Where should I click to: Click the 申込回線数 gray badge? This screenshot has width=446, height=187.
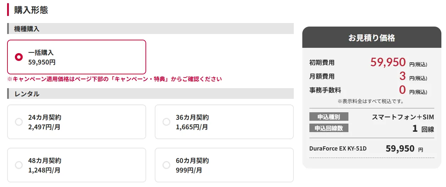coord(329,128)
